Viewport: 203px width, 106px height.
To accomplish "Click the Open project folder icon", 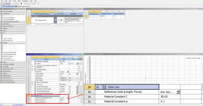I will 4,4.
